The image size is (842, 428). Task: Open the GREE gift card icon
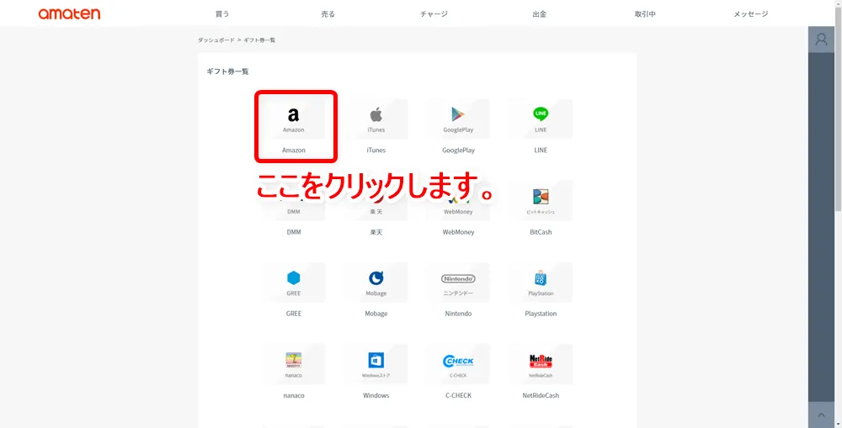(x=293, y=283)
